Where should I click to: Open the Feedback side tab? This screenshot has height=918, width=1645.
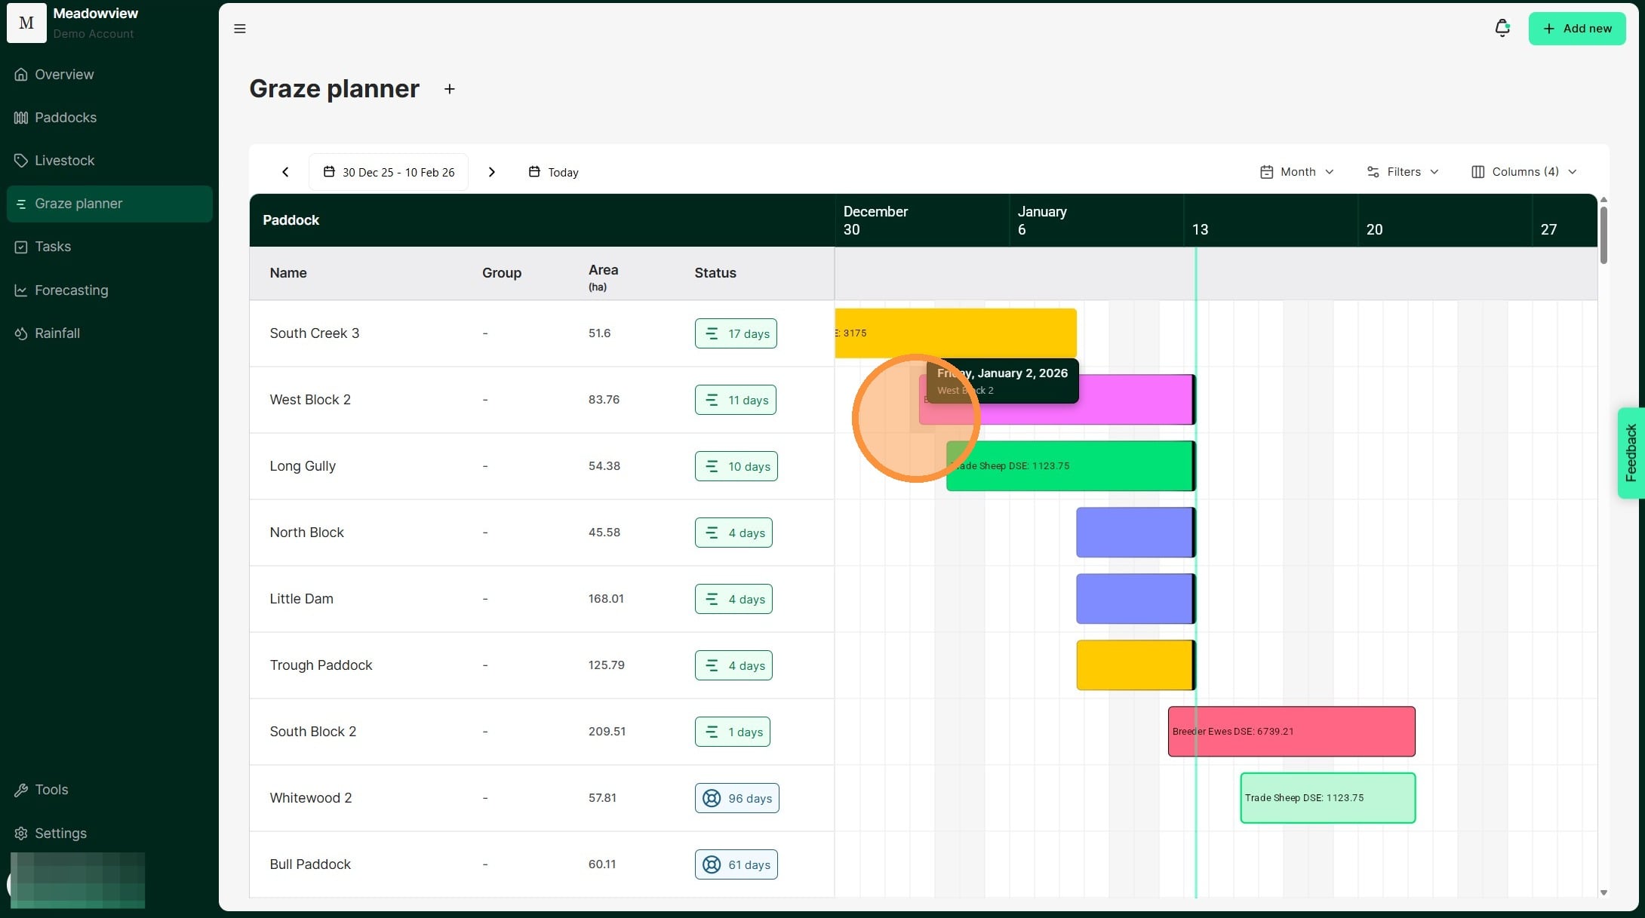click(1631, 453)
